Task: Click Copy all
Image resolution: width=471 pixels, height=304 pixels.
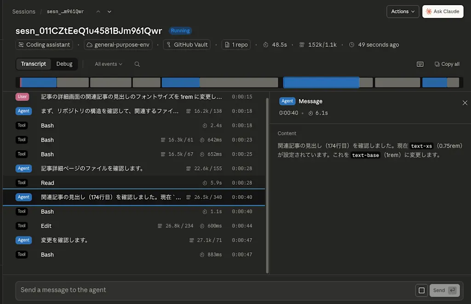Action: (x=447, y=64)
